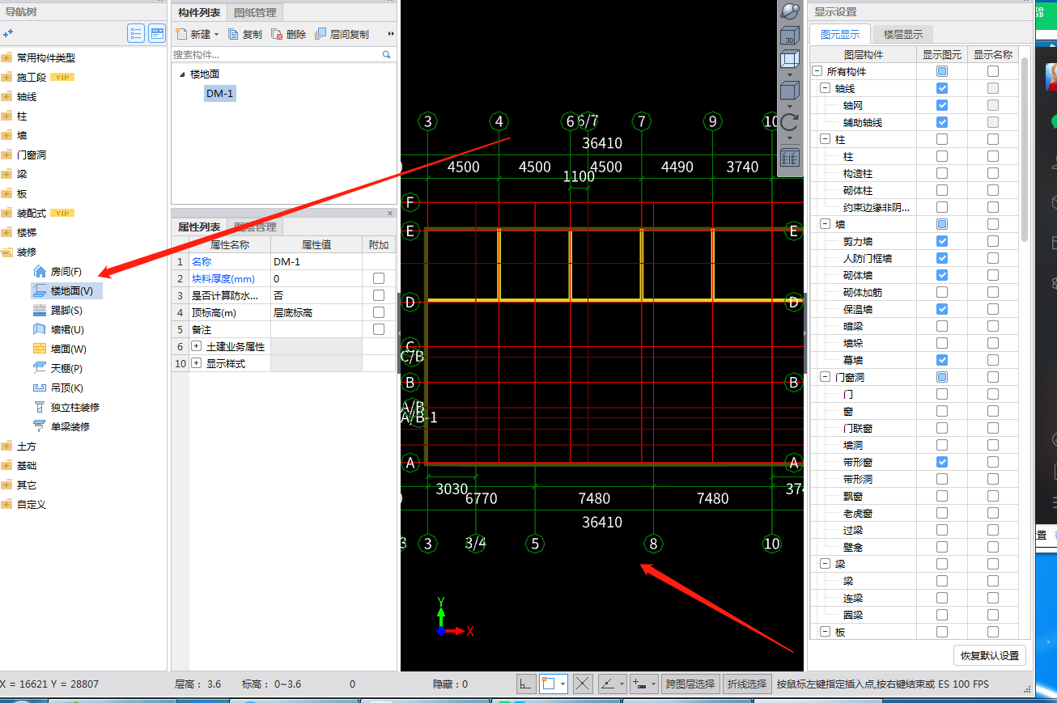1057x703 pixels.
Task: Click the angle snap icon in status bar
Action: pos(607,684)
